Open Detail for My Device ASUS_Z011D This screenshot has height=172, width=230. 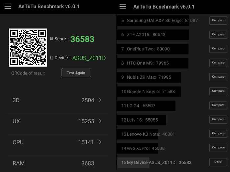coord(218,162)
